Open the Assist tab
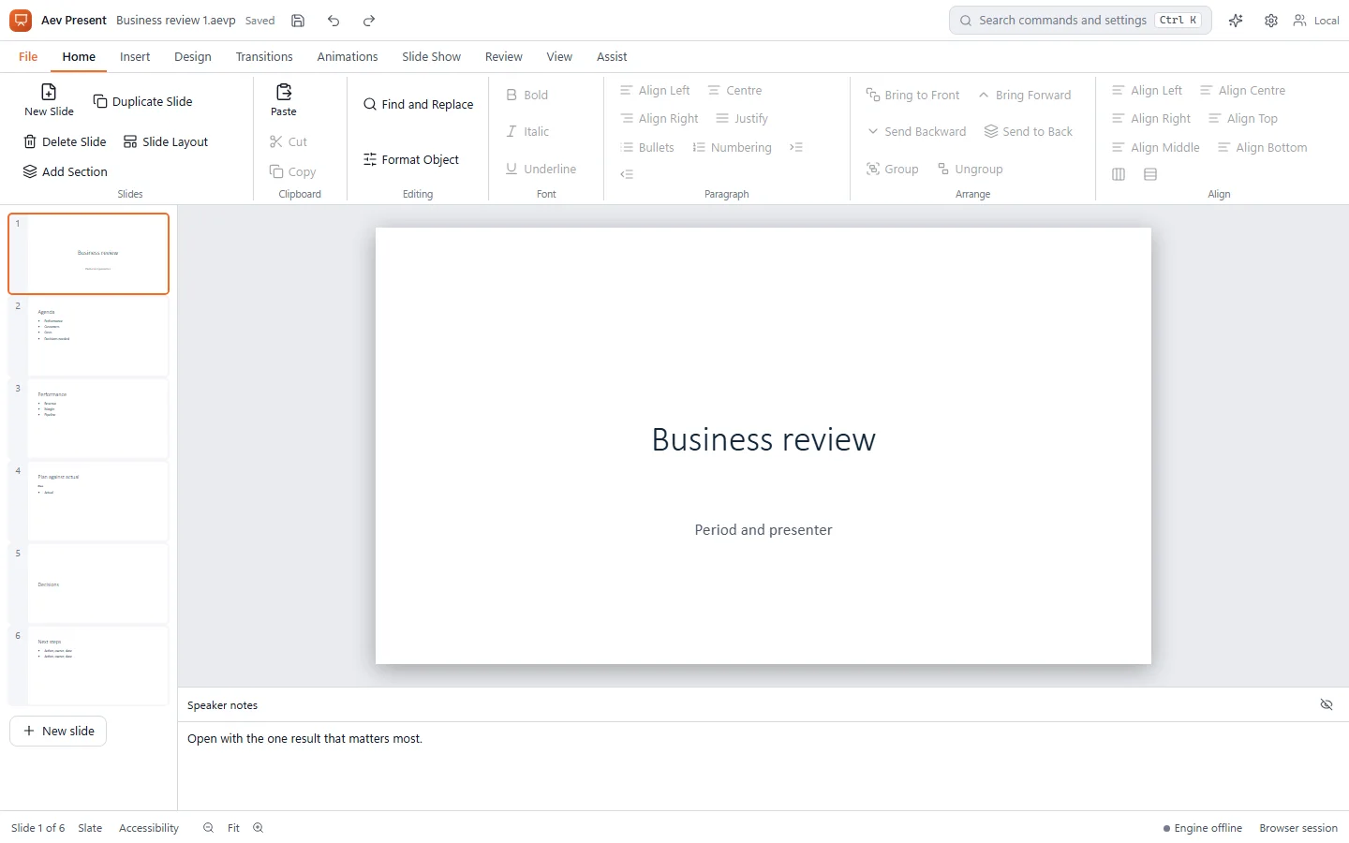This screenshot has height=843, width=1349. [x=612, y=56]
